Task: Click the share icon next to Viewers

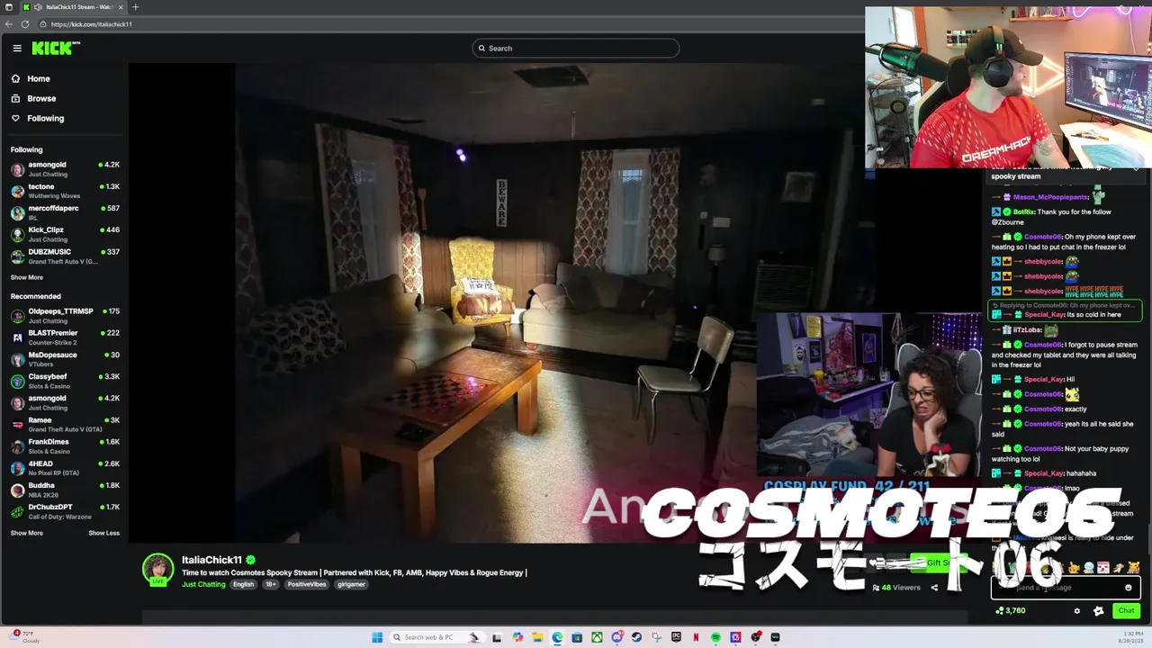Action: tap(934, 588)
